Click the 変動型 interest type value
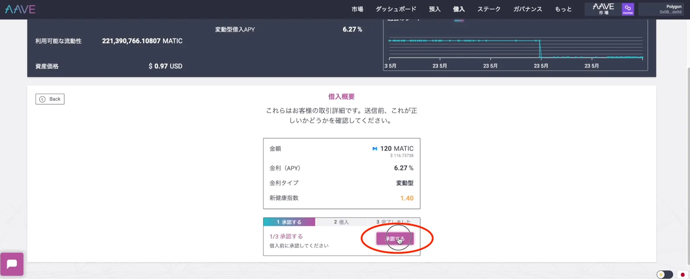Viewport: 690px width, 279px height. click(x=405, y=183)
